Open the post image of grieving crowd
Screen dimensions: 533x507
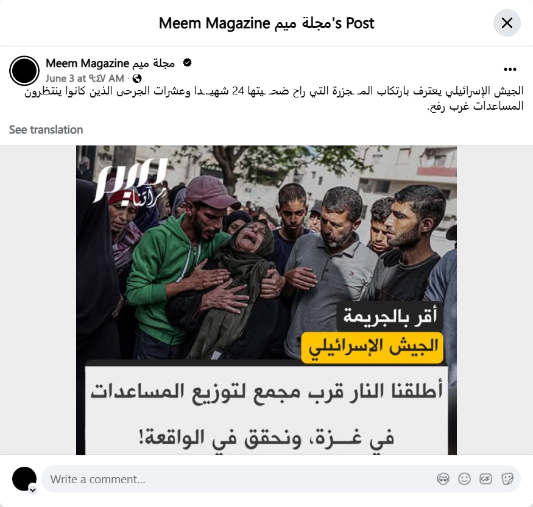[x=266, y=300]
